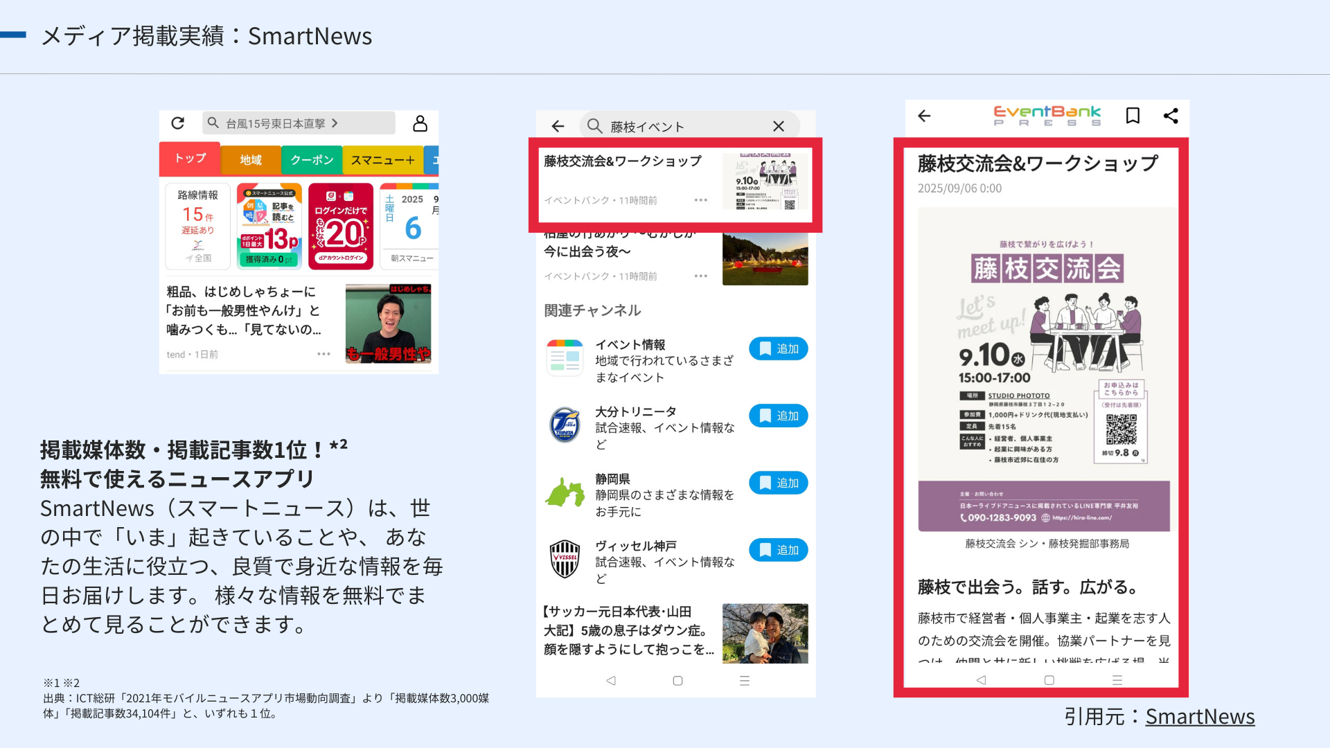Click the EventBank PRESS logo
This screenshot has width=1330, height=748.
click(1047, 116)
